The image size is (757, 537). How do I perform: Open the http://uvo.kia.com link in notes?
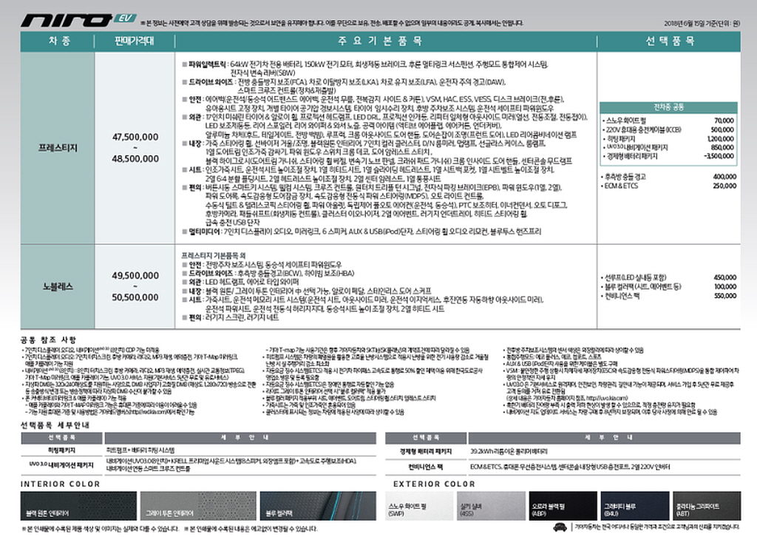[x=606, y=399]
